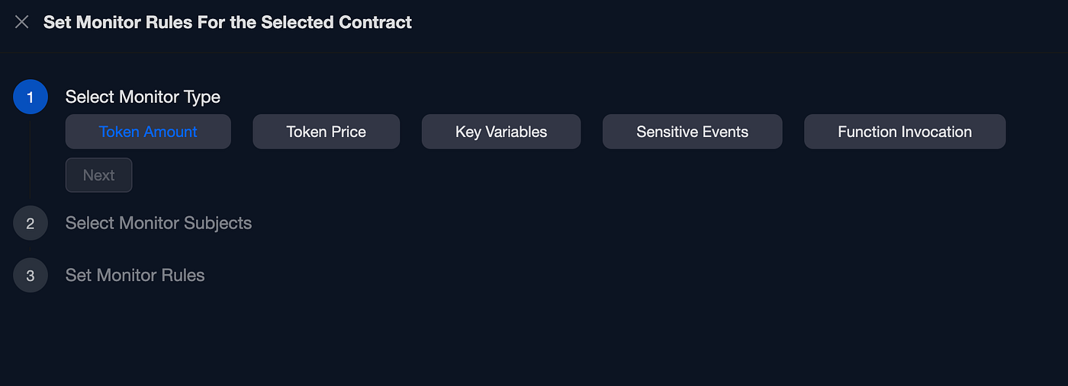Screen dimensions: 1068x386
Task: Close the Set Monitor Rules dialog
Action: [22, 22]
